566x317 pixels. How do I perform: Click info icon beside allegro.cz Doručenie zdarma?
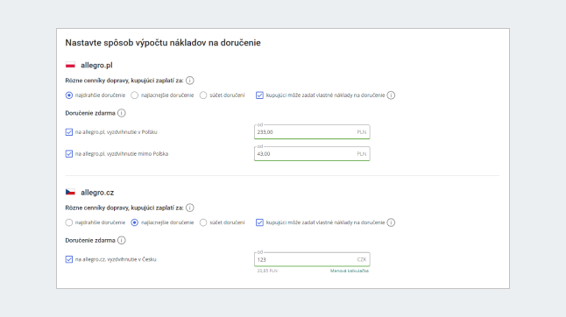click(x=122, y=240)
